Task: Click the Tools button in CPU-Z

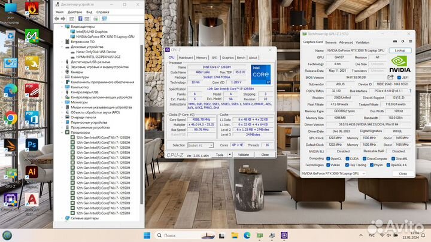Action: coord(220,155)
